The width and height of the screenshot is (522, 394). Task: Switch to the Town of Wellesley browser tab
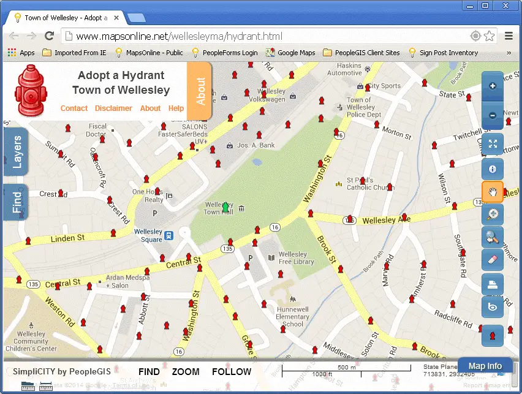pos(66,18)
